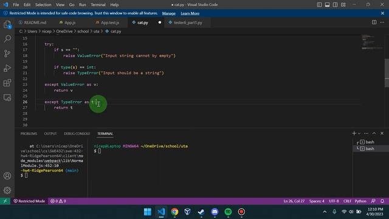The height and width of the screenshot is (219, 389).
Task: Open Run and Debug view
Action: click(x=7, y=68)
